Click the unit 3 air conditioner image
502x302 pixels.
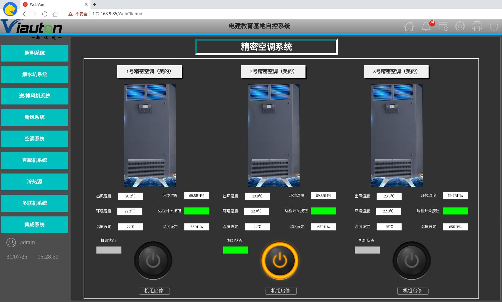click(397, 136)
